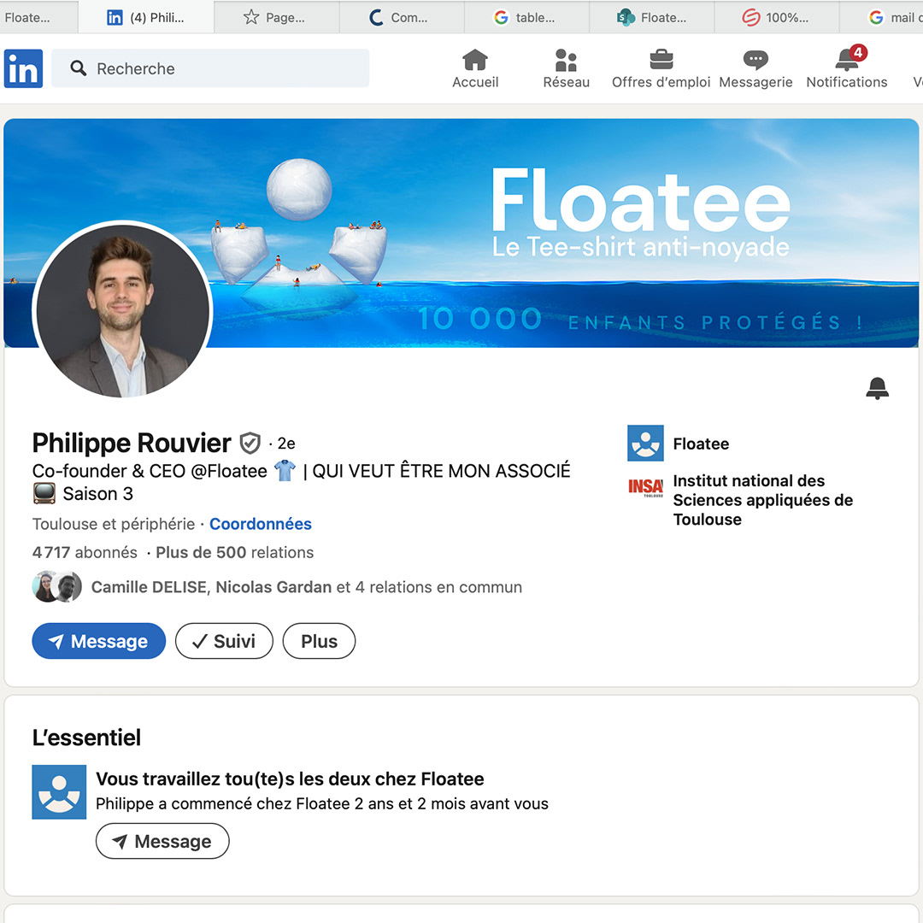This screenshot has height=923, width=923.
Task: Toggle the Suivi following button
Action: pyautogui.click(x=224, y=641)
